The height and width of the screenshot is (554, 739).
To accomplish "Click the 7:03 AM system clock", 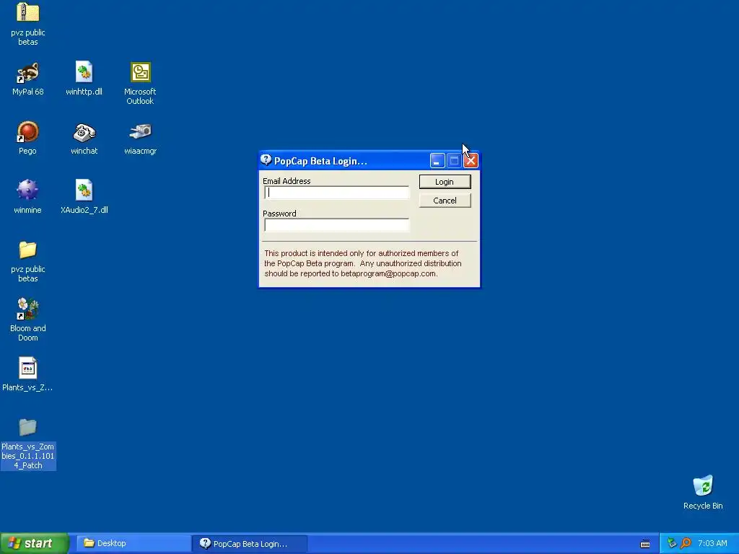I will click(x=712, y=543).
